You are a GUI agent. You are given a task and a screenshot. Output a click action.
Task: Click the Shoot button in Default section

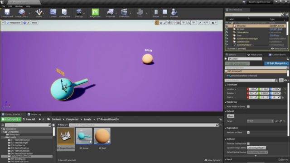pyautogui.click(x=231, y=116)
